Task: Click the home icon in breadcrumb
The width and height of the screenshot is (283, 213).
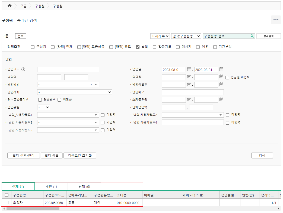Action: [10, 6]
